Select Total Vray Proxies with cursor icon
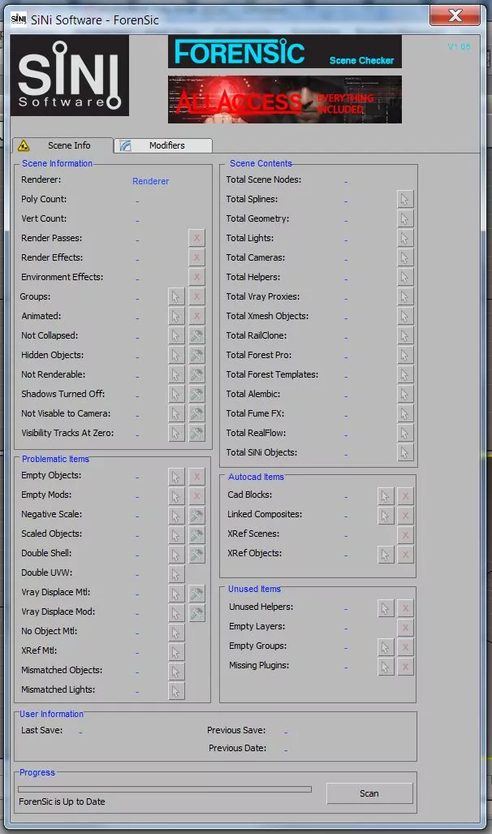The width and height of the screenshot is (492, 834). pos(405,296)
